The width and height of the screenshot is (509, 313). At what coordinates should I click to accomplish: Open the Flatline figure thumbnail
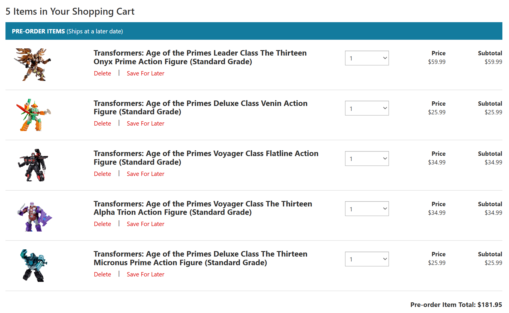point(33,165)
